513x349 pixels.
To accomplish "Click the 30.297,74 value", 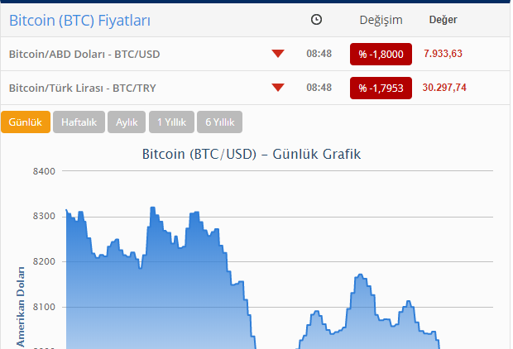I will click(x=444, y=88).
